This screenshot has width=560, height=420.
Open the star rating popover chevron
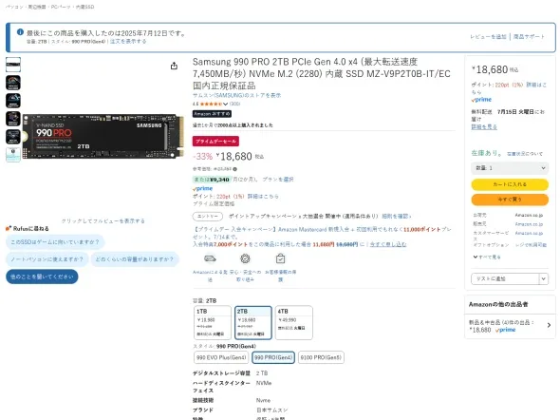tap(225, 104)
